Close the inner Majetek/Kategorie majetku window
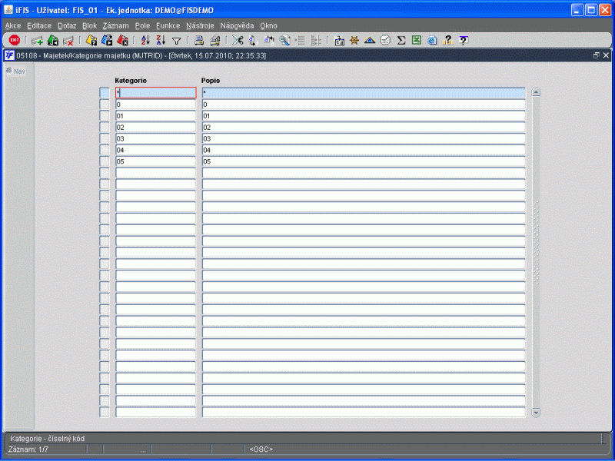This screenshot has width=615, height=461. [x=606, y=55]
